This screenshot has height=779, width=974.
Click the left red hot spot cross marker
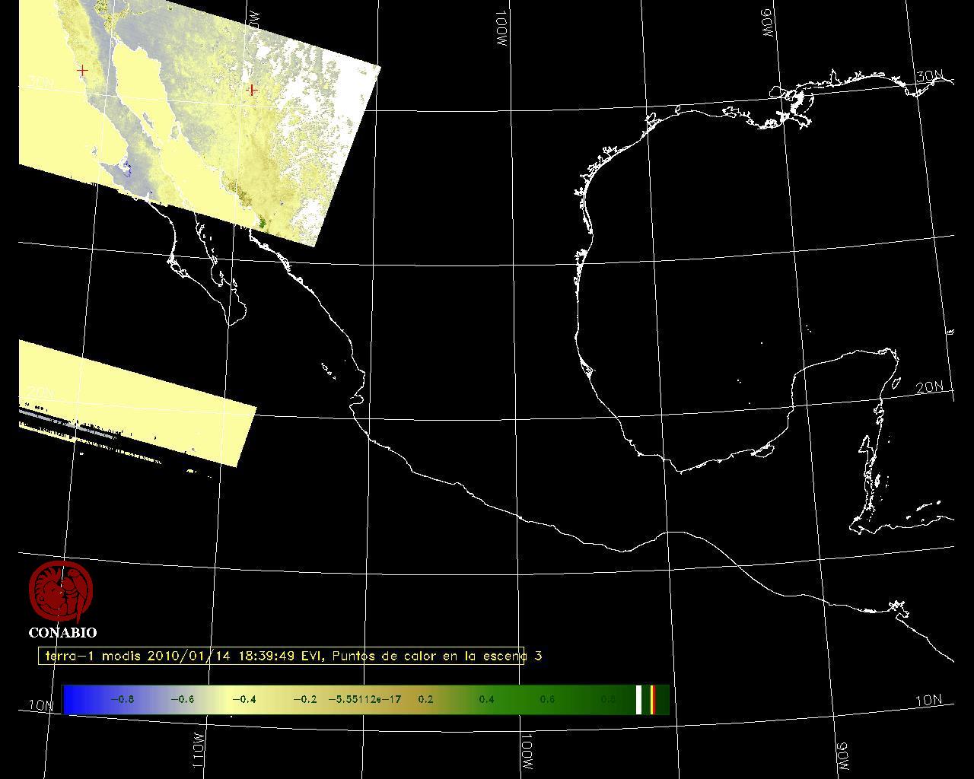pyautogui.click(x=82, y=71)
